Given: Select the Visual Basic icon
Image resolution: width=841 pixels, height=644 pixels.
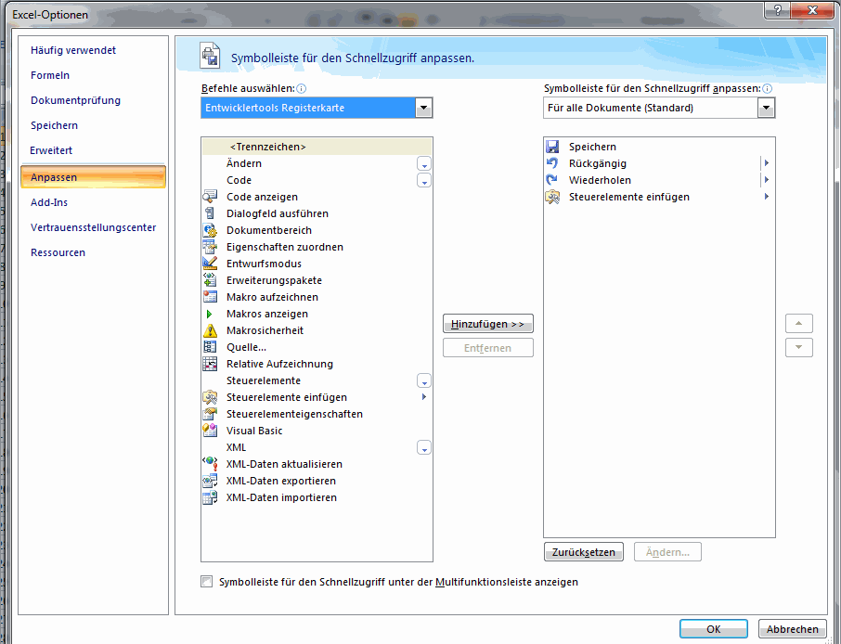Looking at the screenshot, I should 210,431.
